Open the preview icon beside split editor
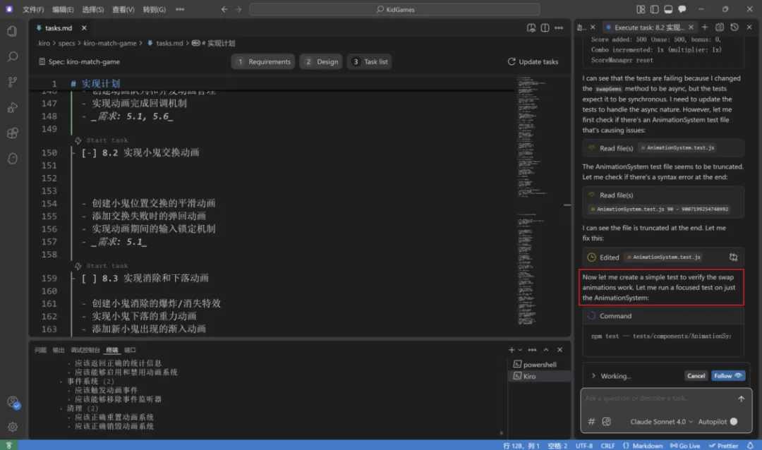The height and width of the screenshot is (450, 762). click(x=531, y=28)
